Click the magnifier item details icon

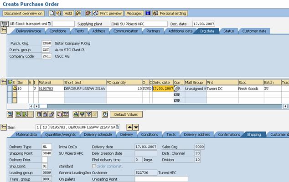pos(10,114)
